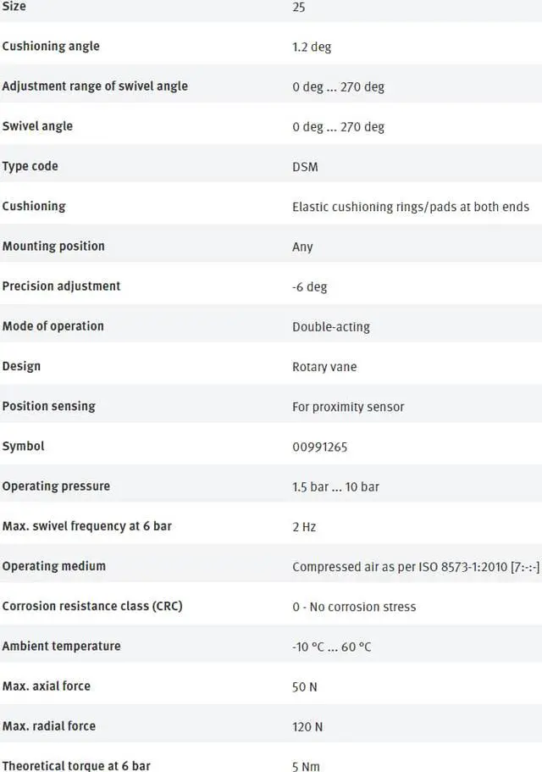This screenshot has height=772, width=542.
Task: Click the Max. axial force 50 N value
Action: point(304,686)
